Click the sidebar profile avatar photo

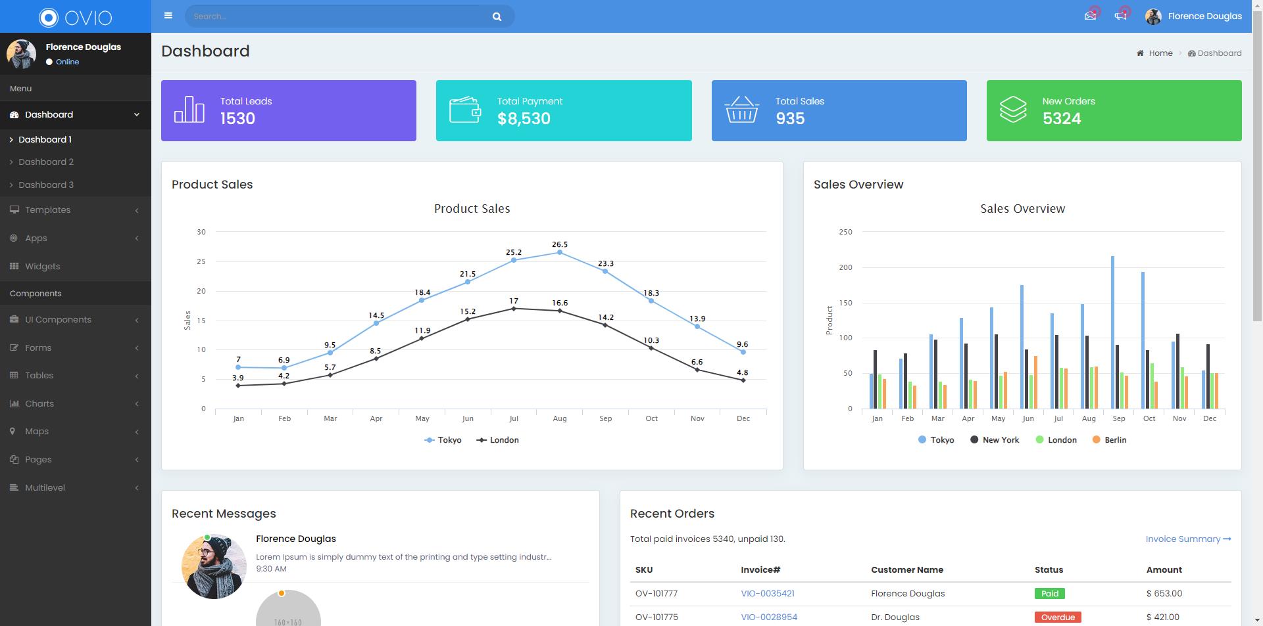pos(21,54)
